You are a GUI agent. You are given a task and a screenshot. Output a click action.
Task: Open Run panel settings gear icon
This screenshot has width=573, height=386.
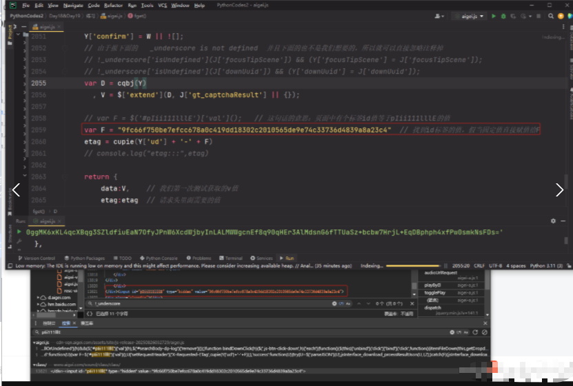[553, 221]
